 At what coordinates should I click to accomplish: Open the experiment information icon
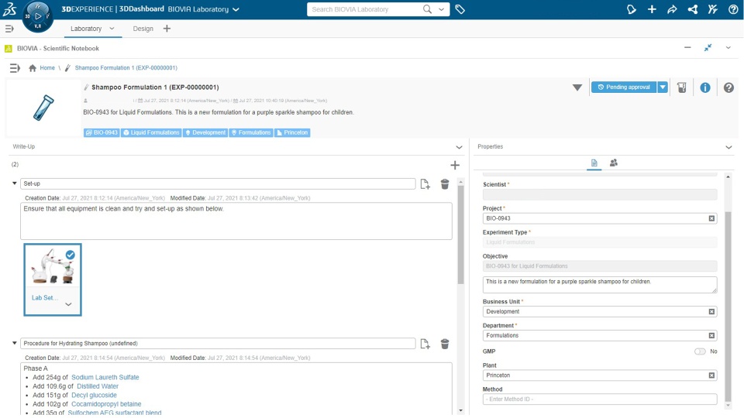705,87
